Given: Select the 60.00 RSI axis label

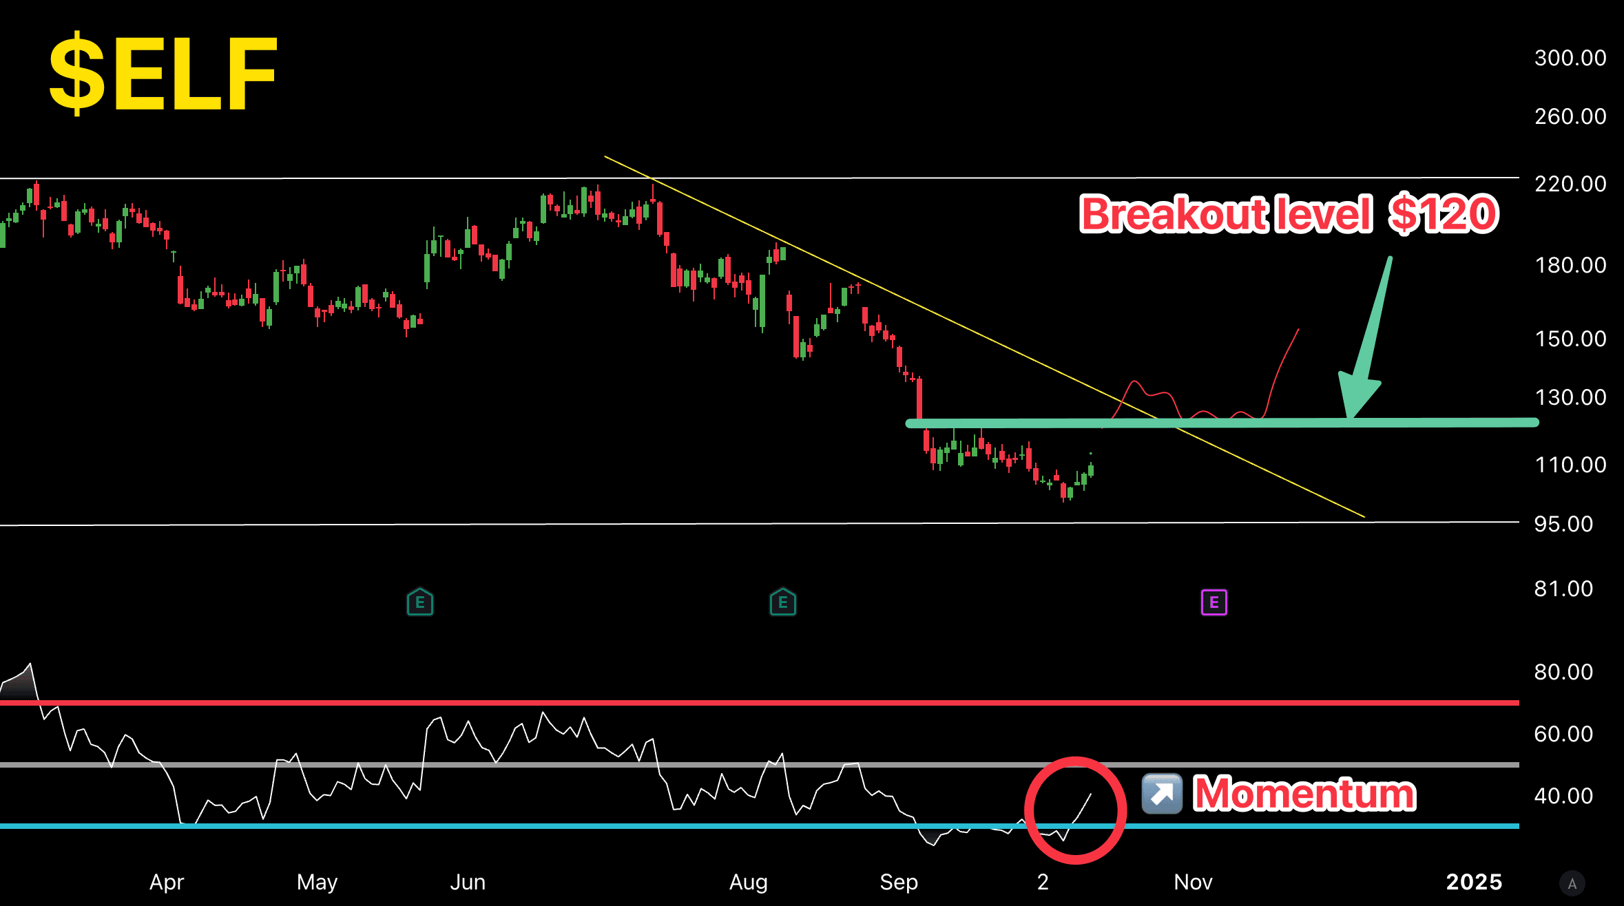Looking at the screenshot, I should (1563, 734).
